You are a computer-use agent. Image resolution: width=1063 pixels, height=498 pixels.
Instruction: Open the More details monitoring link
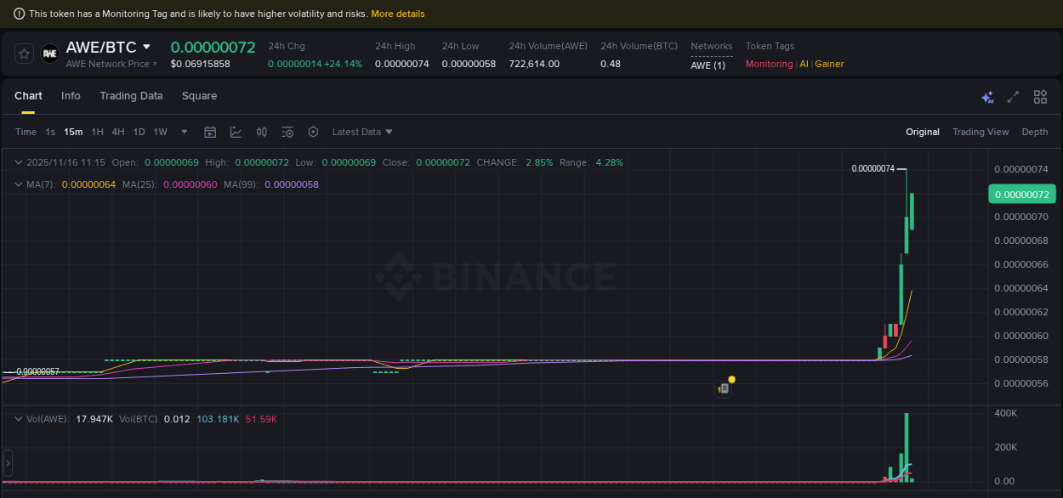tap(398, 14)
